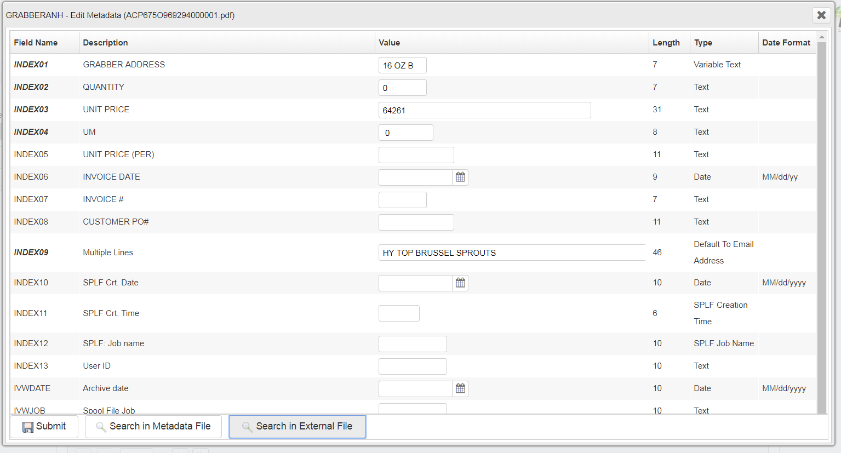Open the SPLF Crt. Date calendar picker
The width and height of the screenshot is (841, 453).
point(460,283)
